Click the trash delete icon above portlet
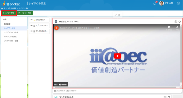 point(119,15)
